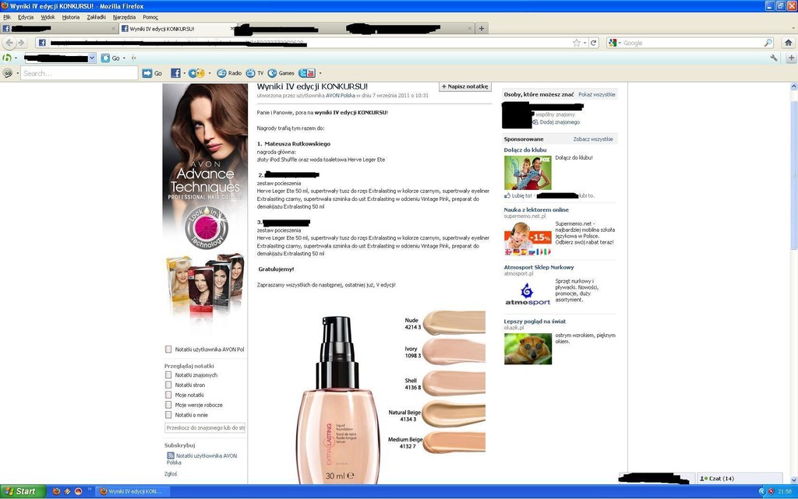Bookmark this page with the star icon
The image size is (798, 499).
pos(576,43)
